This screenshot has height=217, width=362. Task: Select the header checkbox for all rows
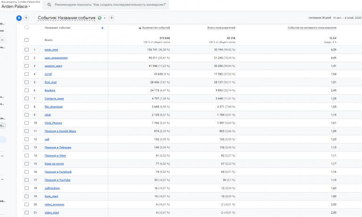(26, 28)
